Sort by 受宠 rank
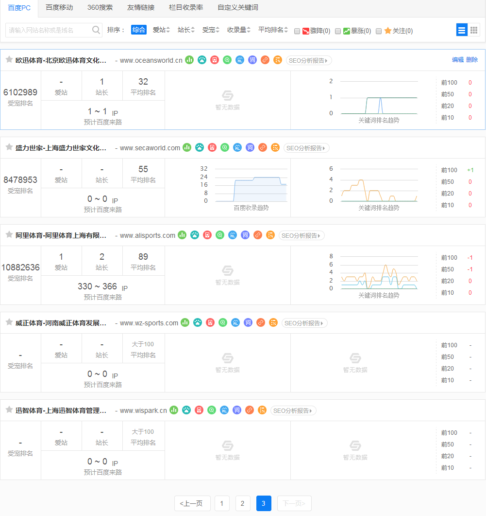Viewport: 486px width, 516px height. point(211,30)
